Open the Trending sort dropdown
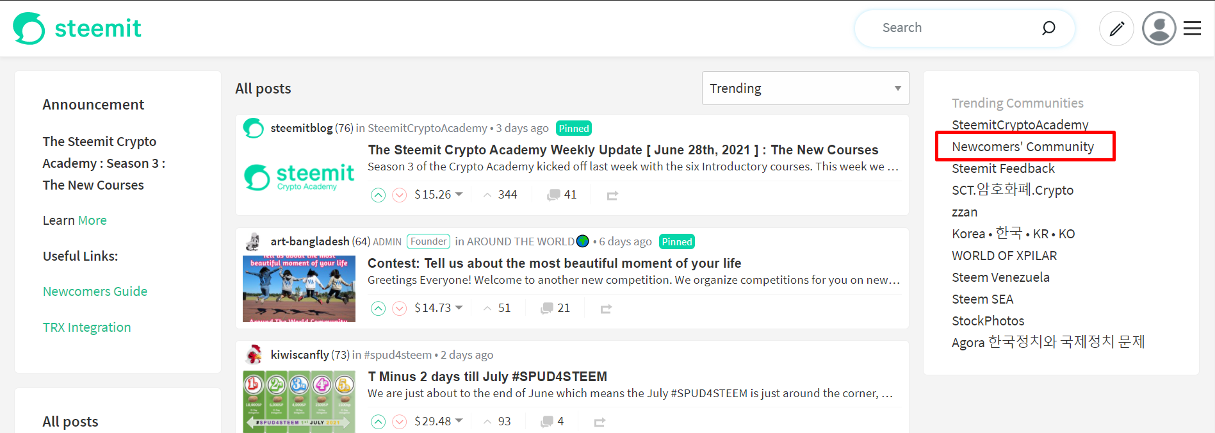 [805, 88]
